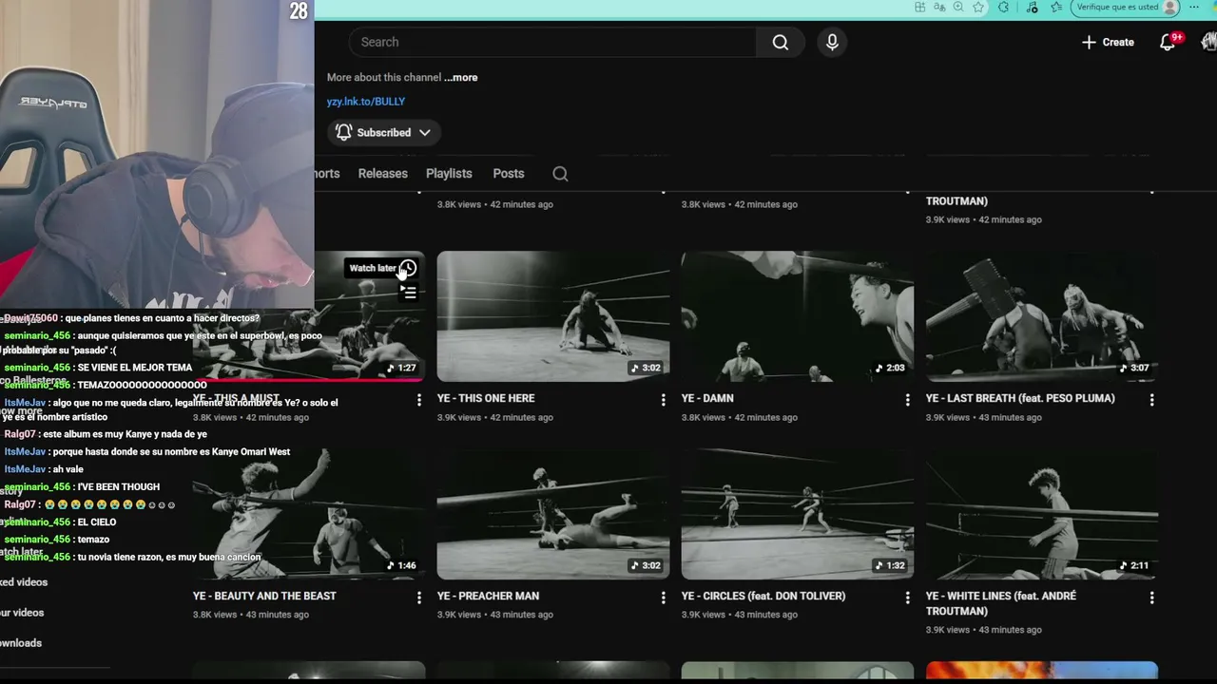Play the YE - PREACHER MAN thumbnail
Image resolution: width=1217 pixels, height=684 pixels.
click(x=553, y=514)
